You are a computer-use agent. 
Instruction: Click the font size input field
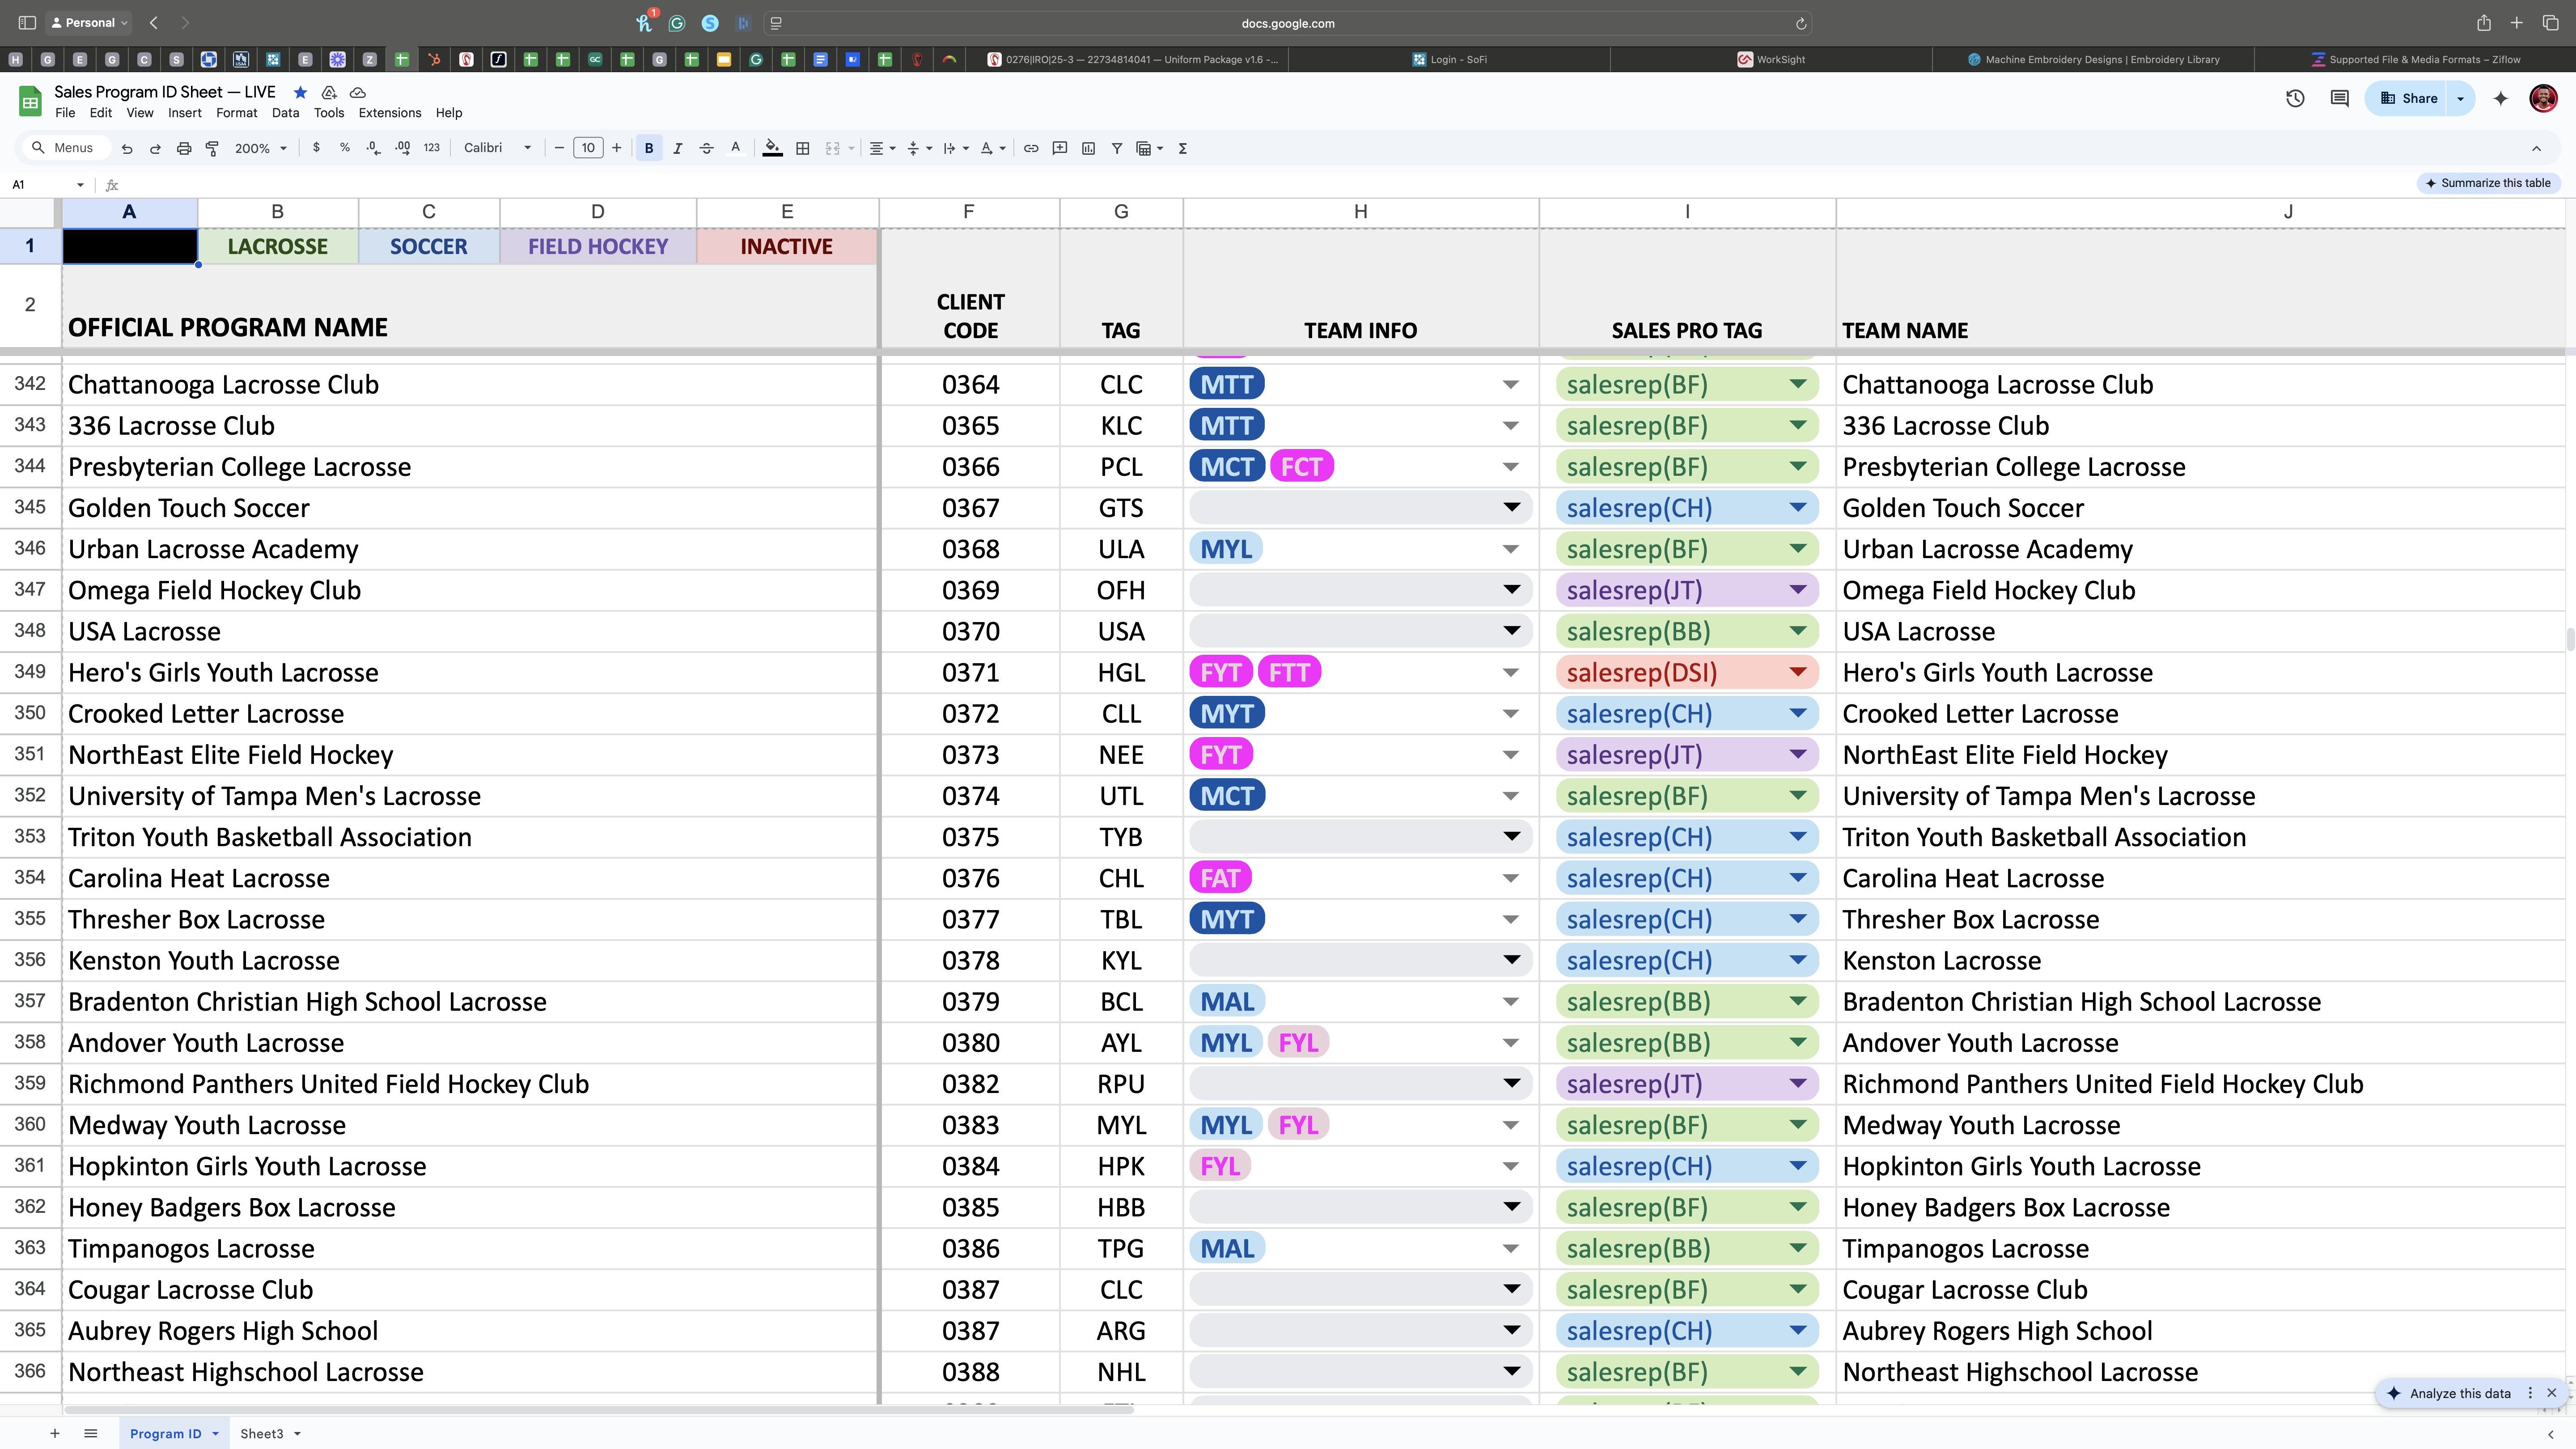[588, 148]
